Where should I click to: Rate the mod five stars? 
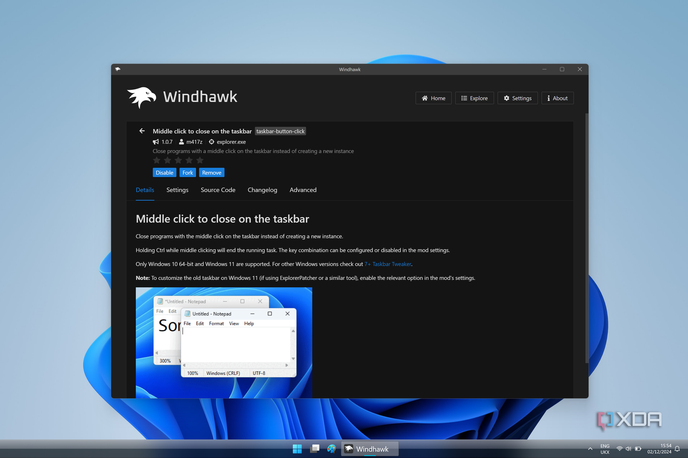pyautogui.click(x=200, y=160)
